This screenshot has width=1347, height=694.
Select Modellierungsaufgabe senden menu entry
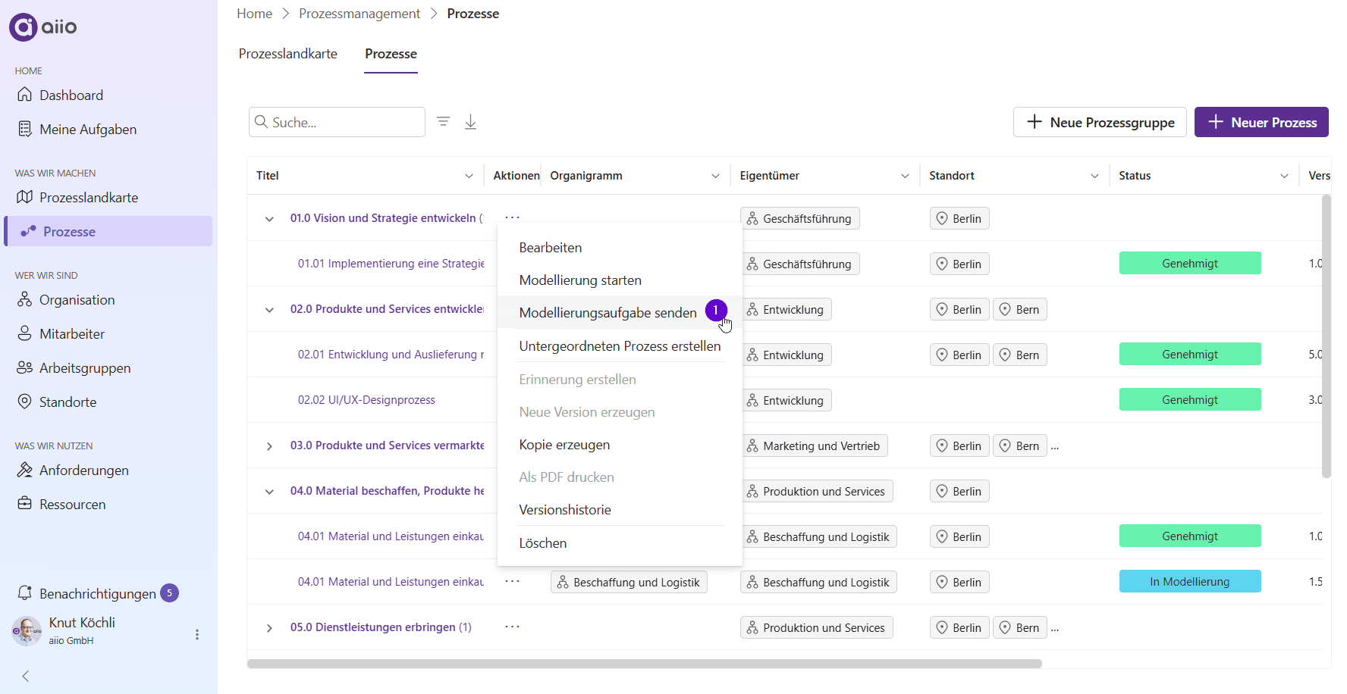[x=620, y=313]
